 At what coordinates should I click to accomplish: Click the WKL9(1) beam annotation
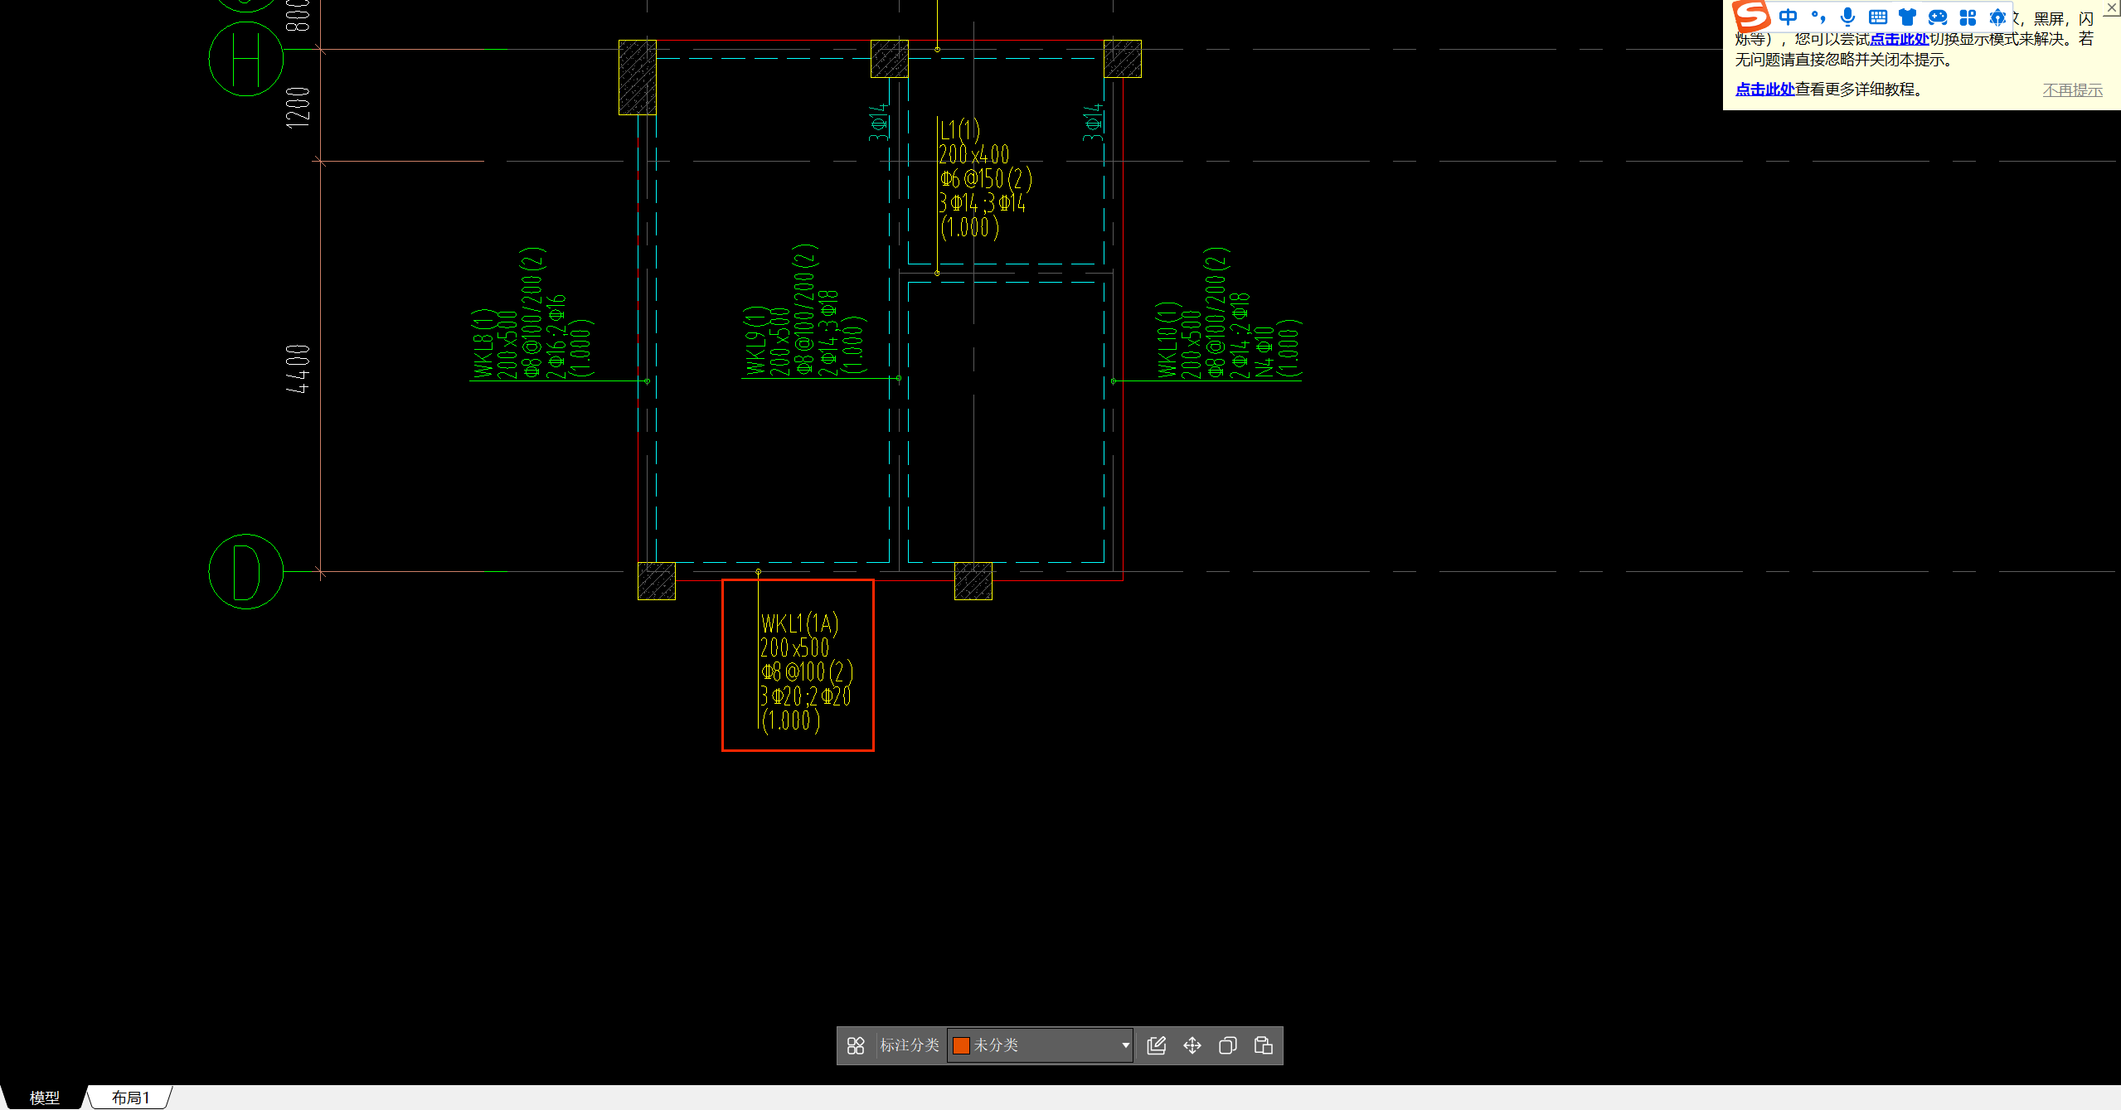(805, 311)
